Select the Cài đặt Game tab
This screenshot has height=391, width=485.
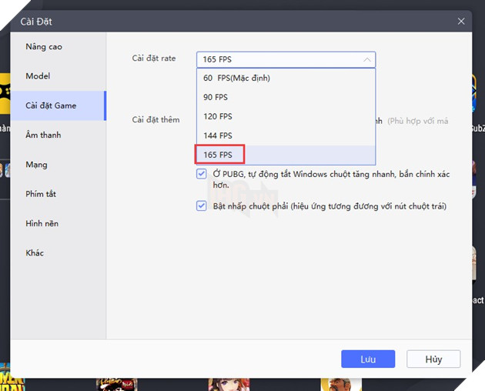[59, 105]
